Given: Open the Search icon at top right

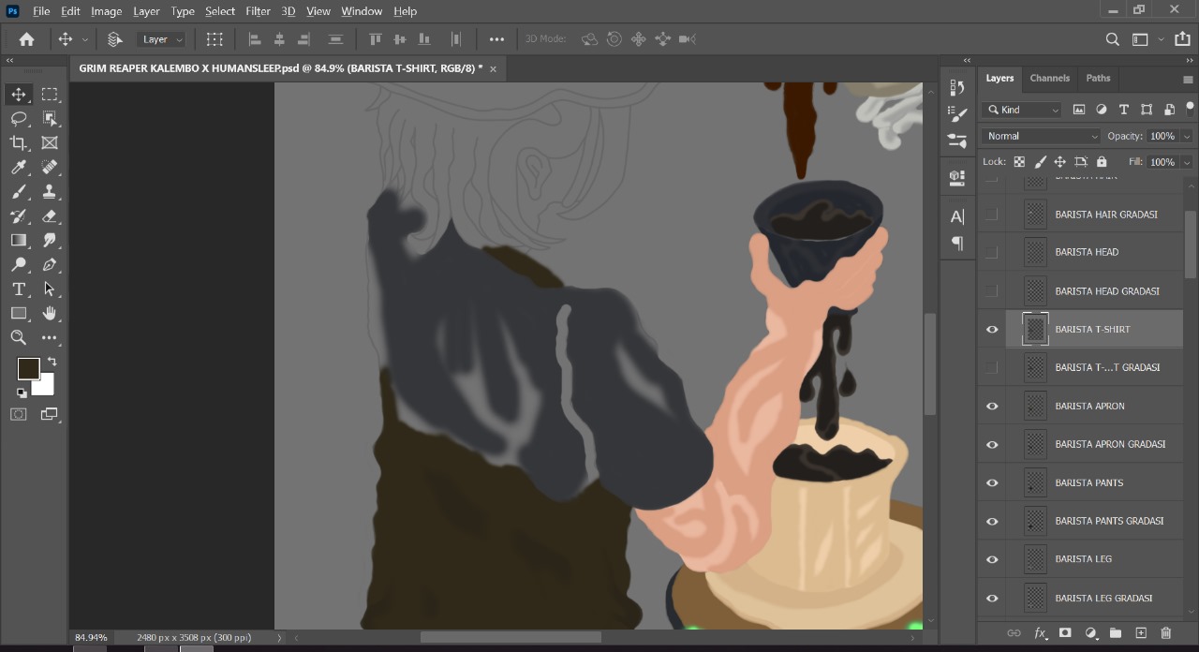Looking at the screenshot, I should tap(1112, 39).
